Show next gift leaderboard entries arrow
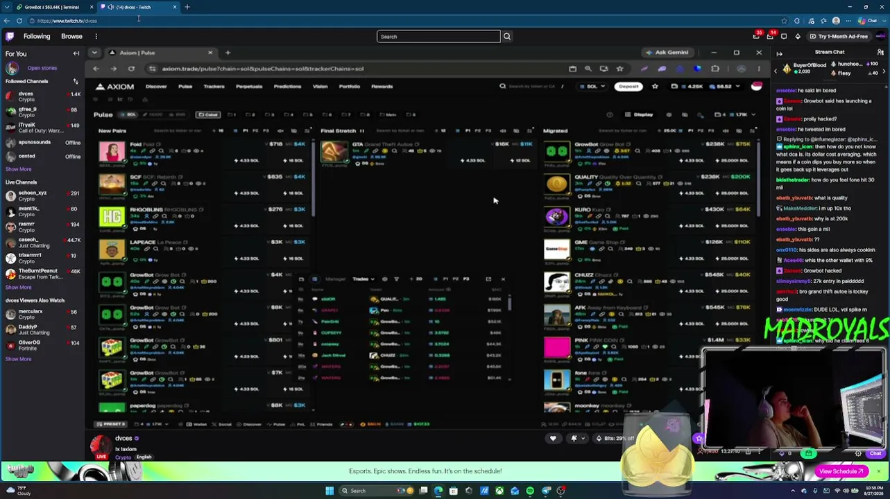This screenshot has width=890, height=499. point(884,70)
